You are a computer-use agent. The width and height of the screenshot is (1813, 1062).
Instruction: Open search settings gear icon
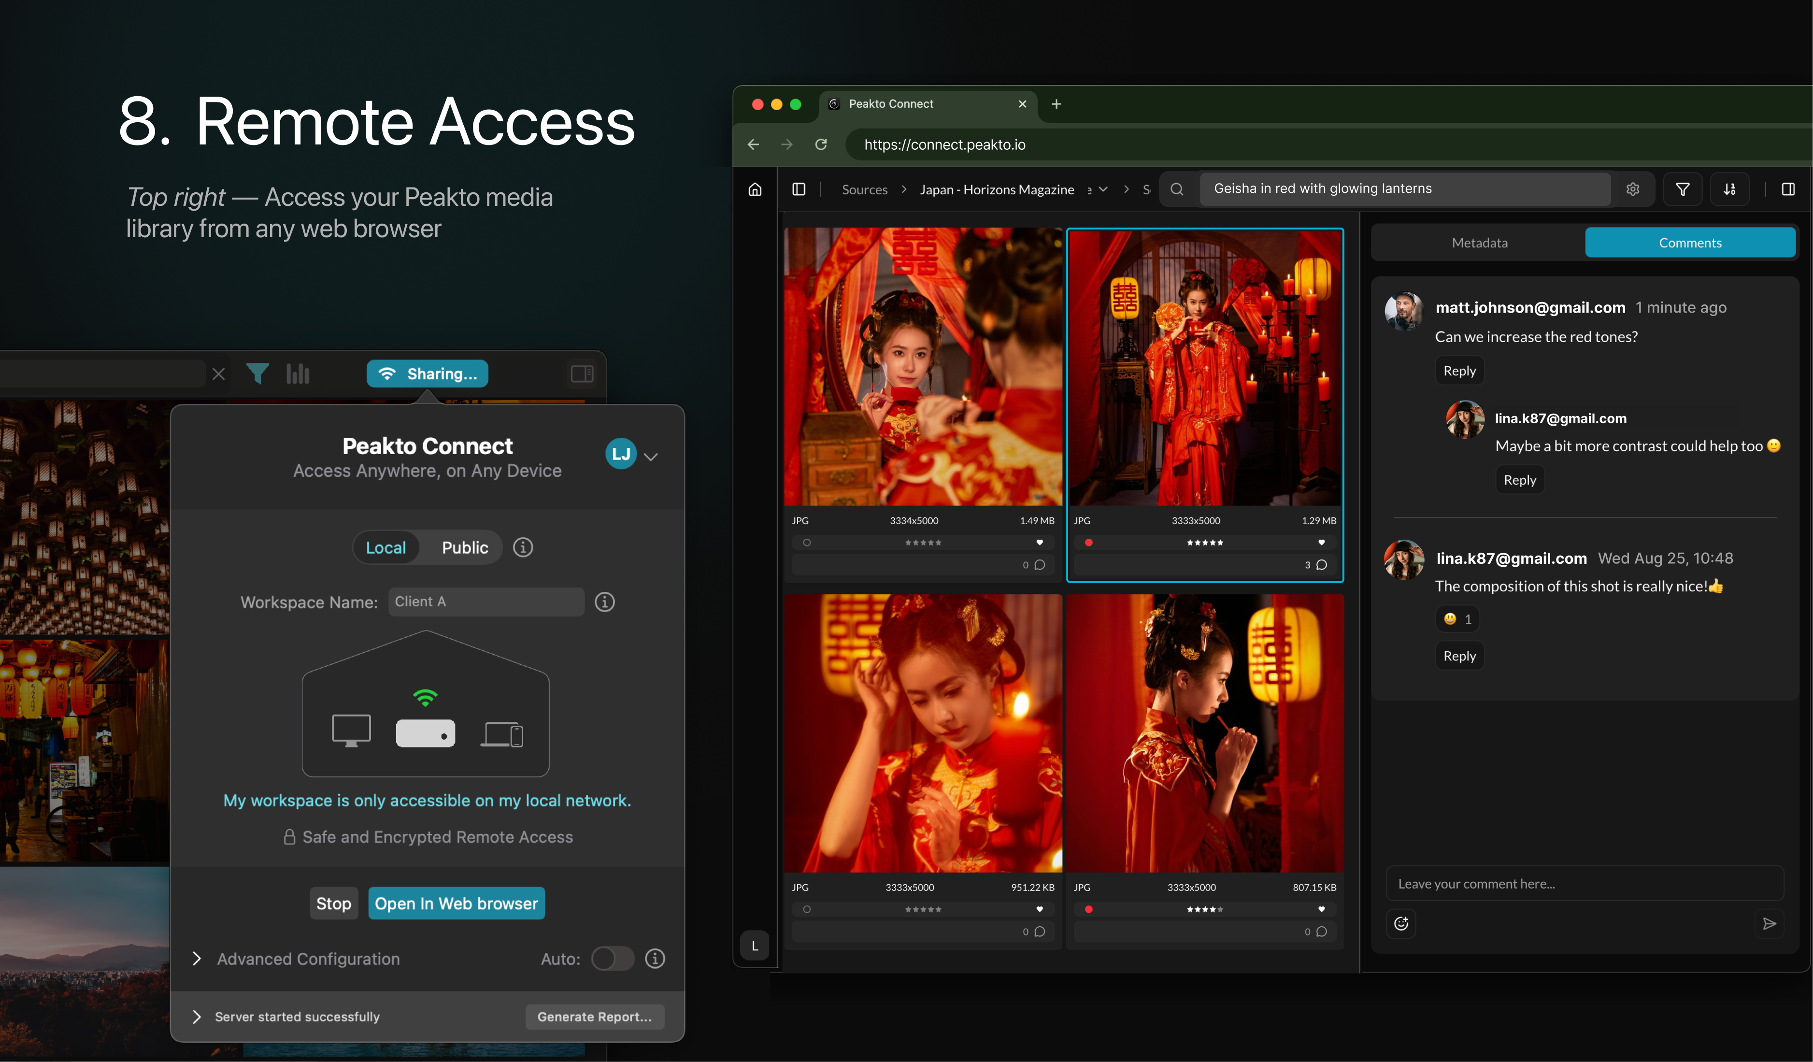(1632, 189)
